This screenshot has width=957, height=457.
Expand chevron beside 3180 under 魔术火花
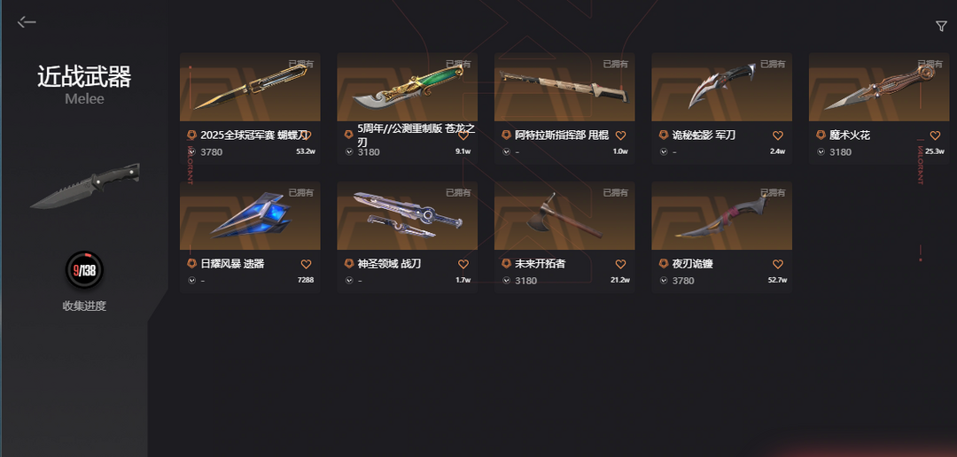(x=821, y=152)
